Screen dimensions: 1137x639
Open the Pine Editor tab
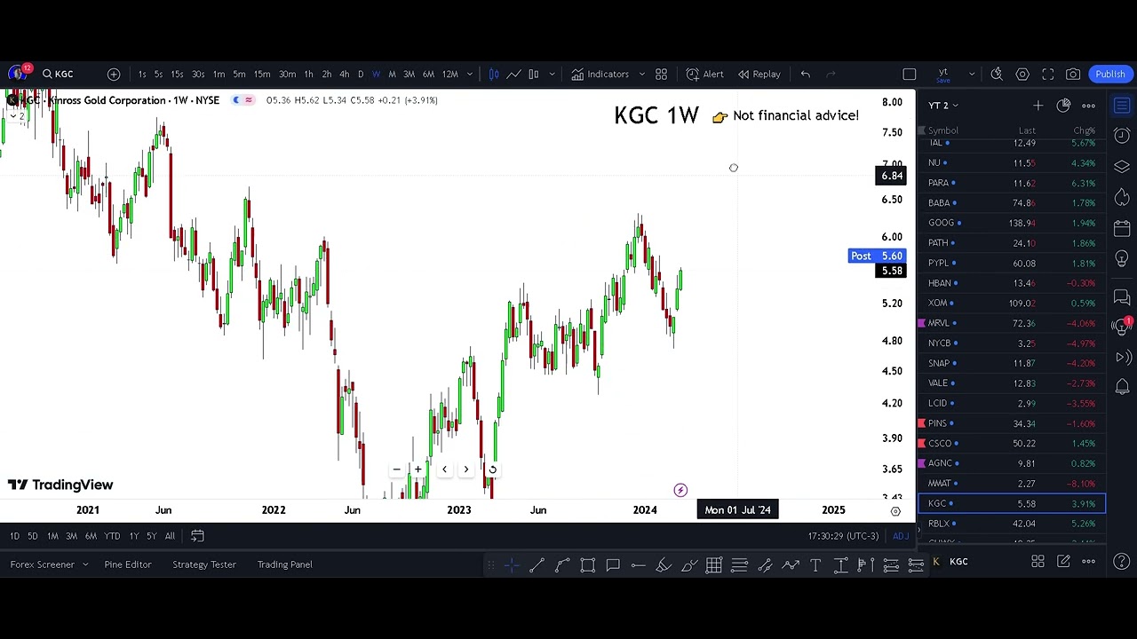tap(128, 564)
